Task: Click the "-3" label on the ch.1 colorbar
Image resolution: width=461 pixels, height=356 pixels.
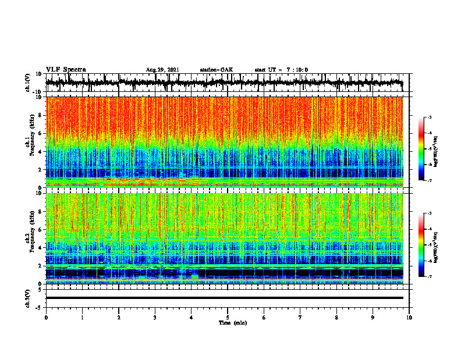Action: click(429, 117)
